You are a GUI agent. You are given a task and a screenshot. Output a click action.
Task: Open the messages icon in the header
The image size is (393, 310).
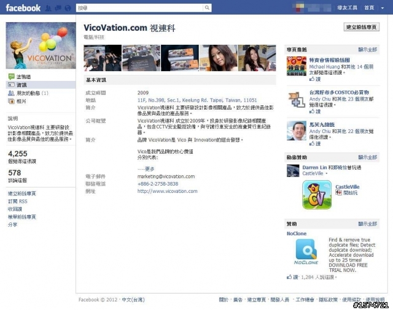(58, 8)
